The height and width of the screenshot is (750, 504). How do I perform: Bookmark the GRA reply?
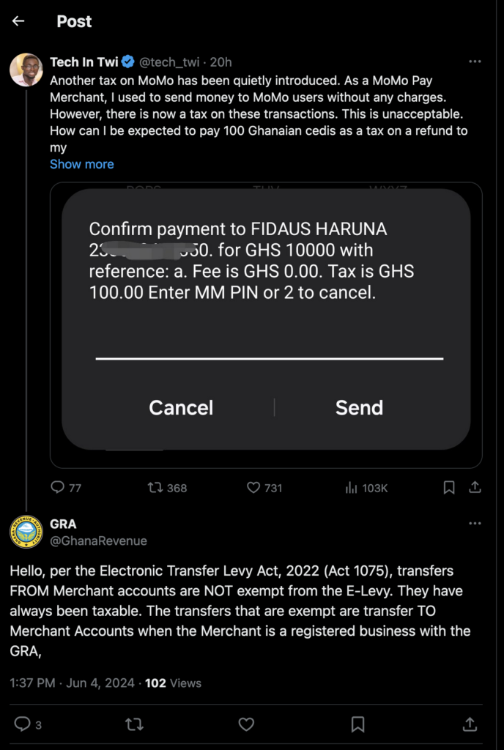coord(357,724)
